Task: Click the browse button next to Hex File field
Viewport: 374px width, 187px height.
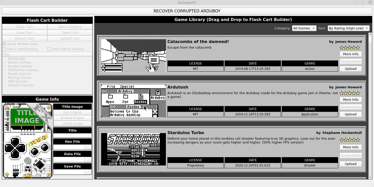Action: (x=88, y=147)
